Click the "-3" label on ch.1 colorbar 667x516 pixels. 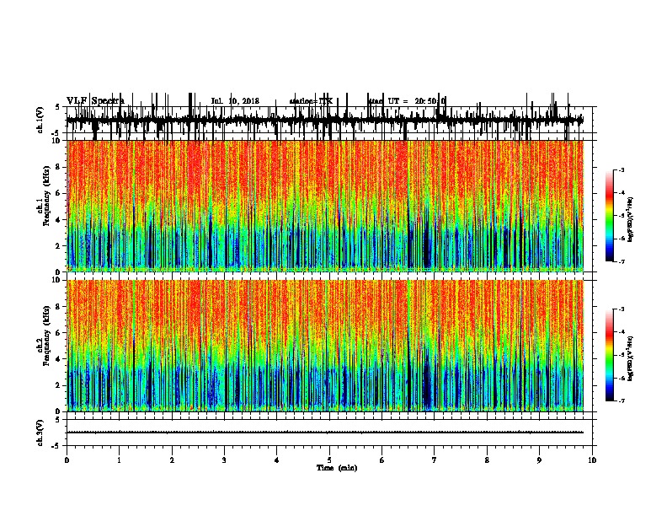(x=621, y=169)
